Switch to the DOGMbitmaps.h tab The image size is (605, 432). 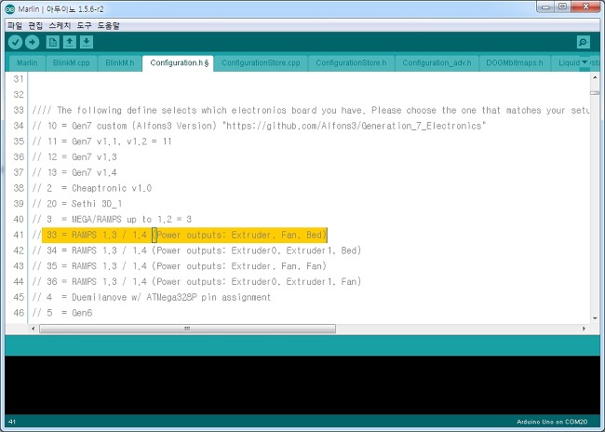(515, 63)
